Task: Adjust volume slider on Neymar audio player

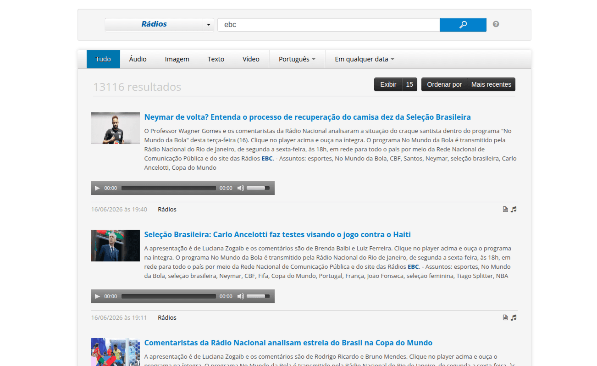Action: click(258, 188)
